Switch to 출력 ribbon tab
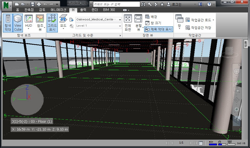This screenshot has width=250, height=148. pyautogui.click(x=83, y=10)
